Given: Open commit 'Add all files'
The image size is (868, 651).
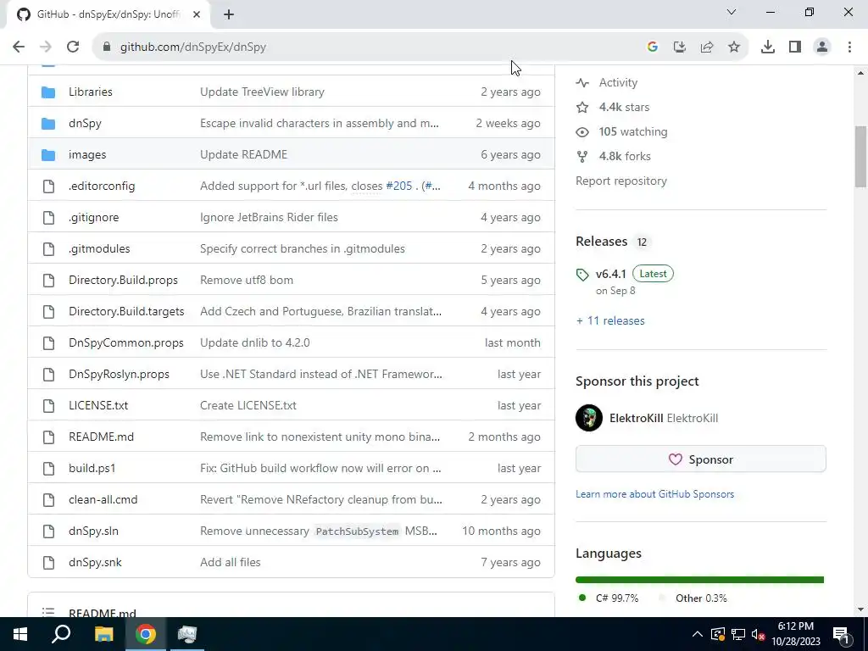Looking at the screenshot, I should tap(230, 563).
